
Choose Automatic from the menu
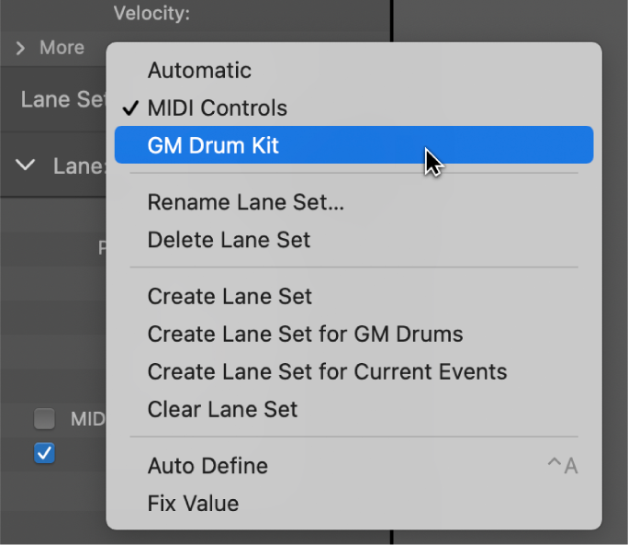coord(199,70)
